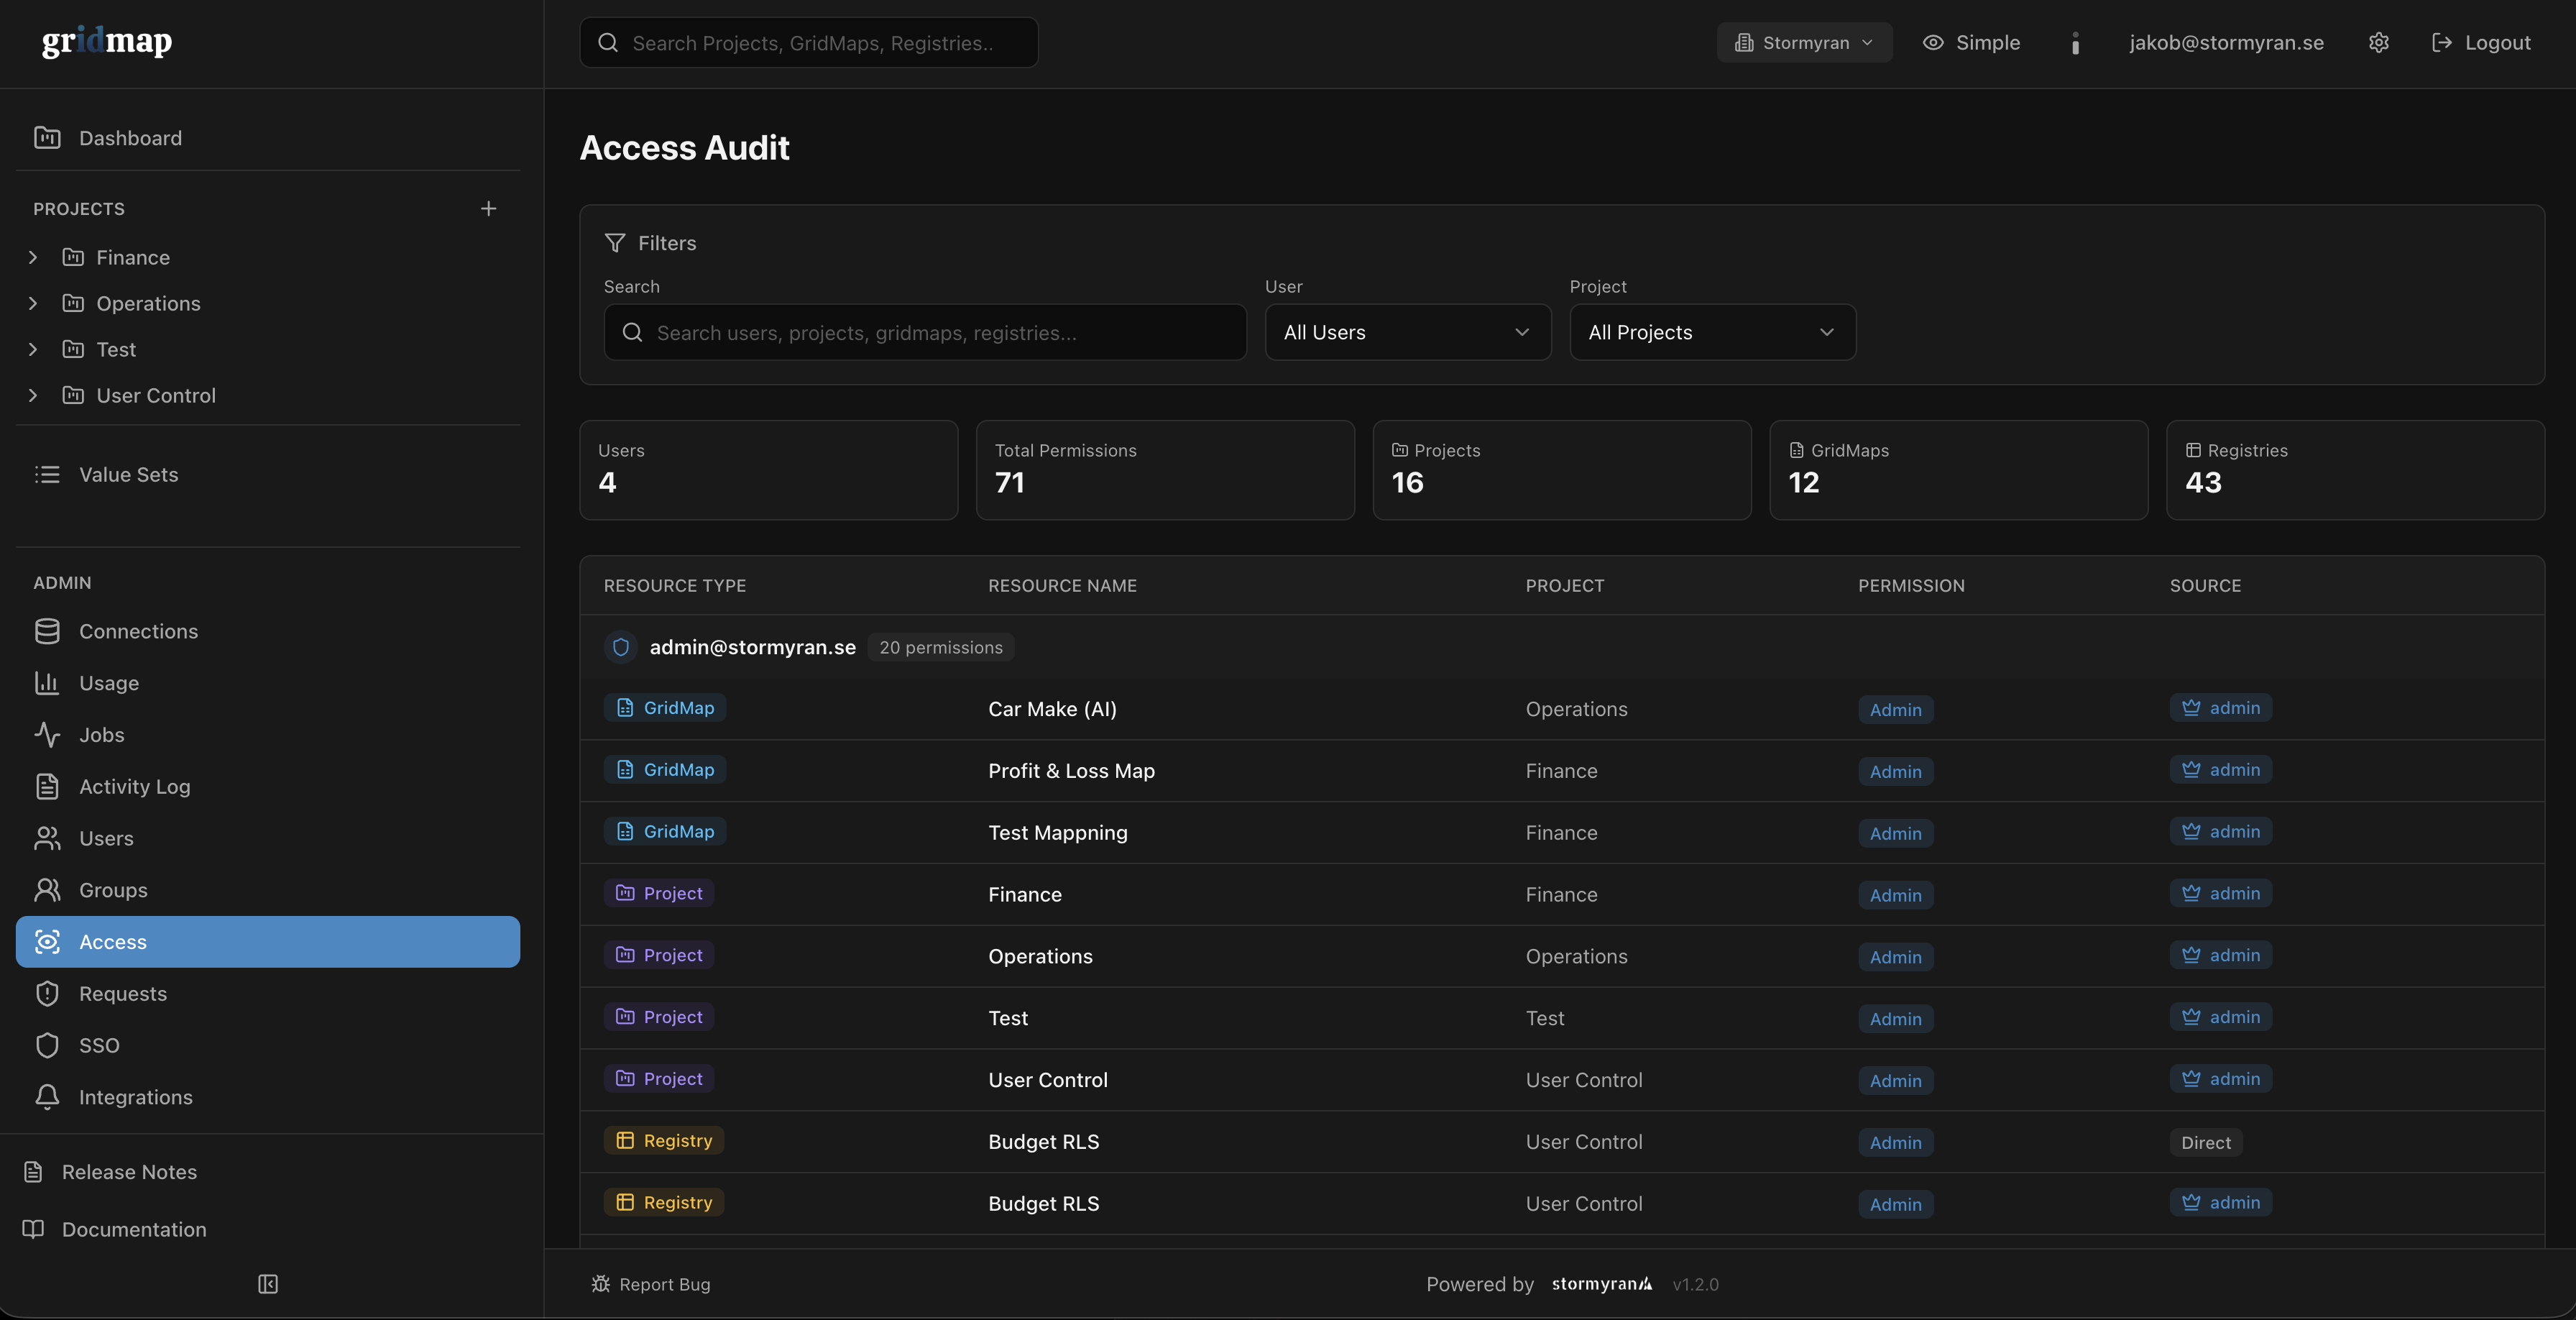Click the stormyran powered-by logo

tap(1602, 1283)
